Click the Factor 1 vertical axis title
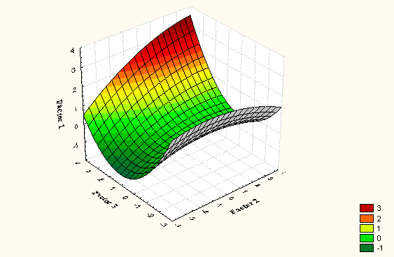 [60, 114]
